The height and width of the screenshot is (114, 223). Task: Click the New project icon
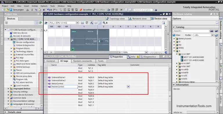3,10
